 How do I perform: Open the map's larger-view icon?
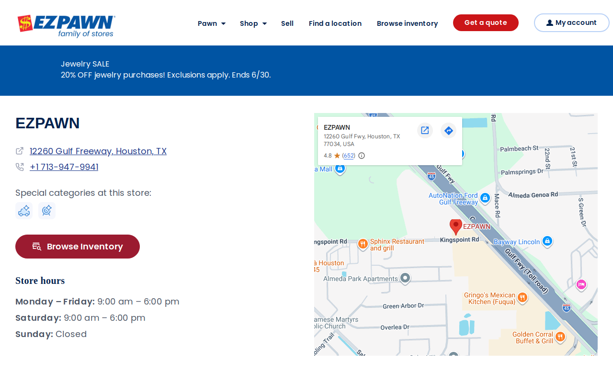(425, 130)
